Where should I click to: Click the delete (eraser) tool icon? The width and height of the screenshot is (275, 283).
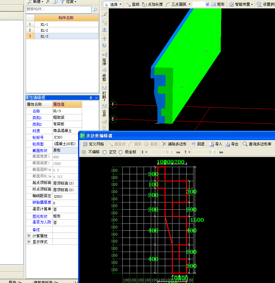point(104,14)
